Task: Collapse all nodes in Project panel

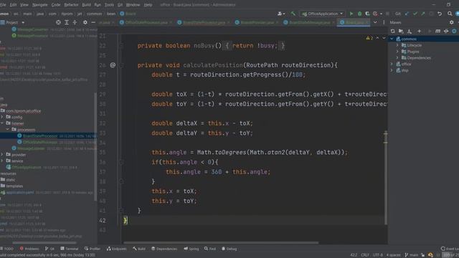Action: tap(75, 22)
